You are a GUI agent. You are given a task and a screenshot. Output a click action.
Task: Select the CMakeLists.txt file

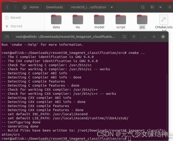point(164,23)
